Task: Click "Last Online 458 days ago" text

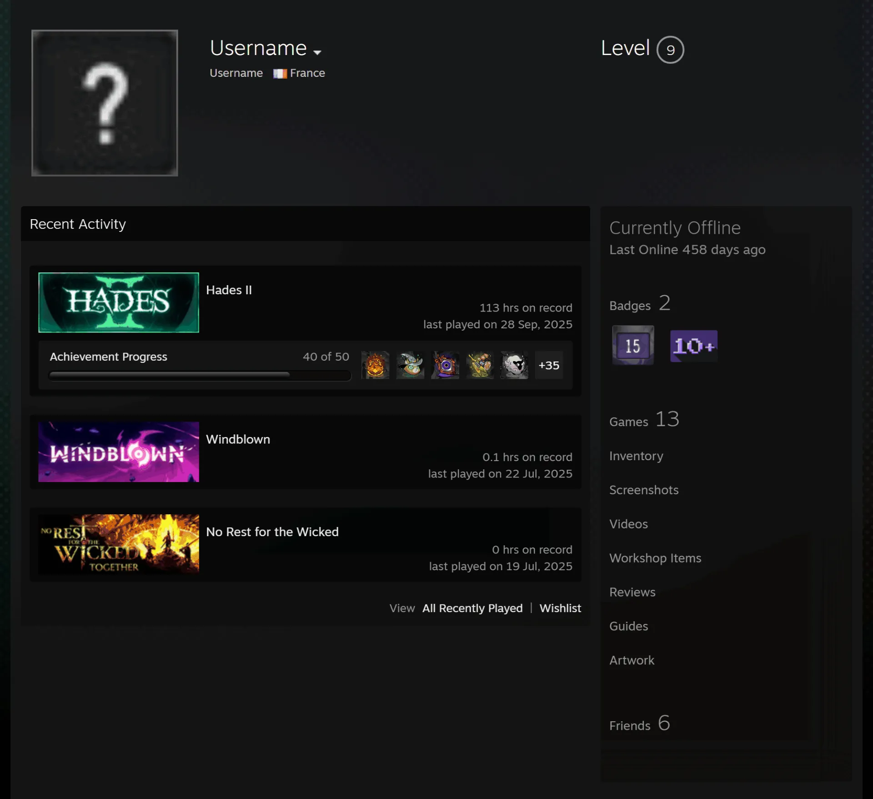Action: [687, 250]
